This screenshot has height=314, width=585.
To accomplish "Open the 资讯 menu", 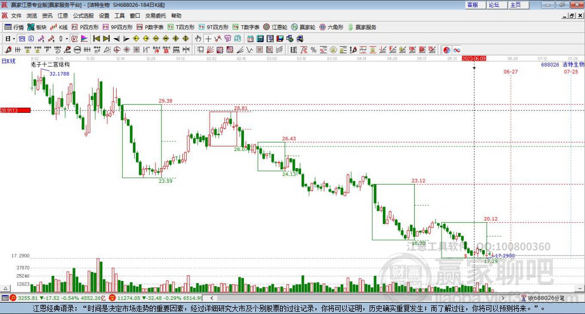I will 47,15.
